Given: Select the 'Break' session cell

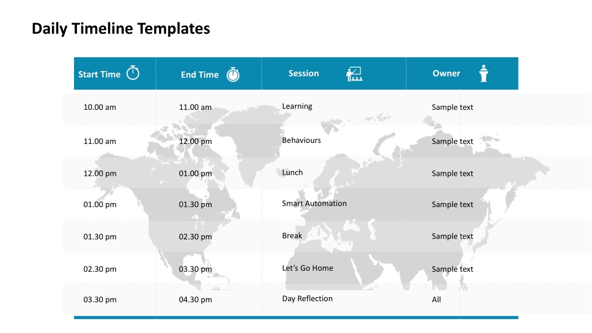Looking at the screenshot, I should (292, 236).
